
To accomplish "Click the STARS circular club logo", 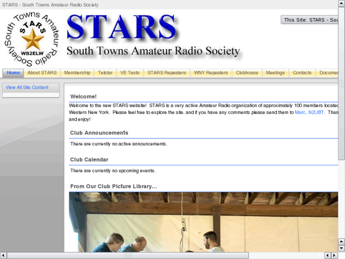I will click(x=32, y=39).
